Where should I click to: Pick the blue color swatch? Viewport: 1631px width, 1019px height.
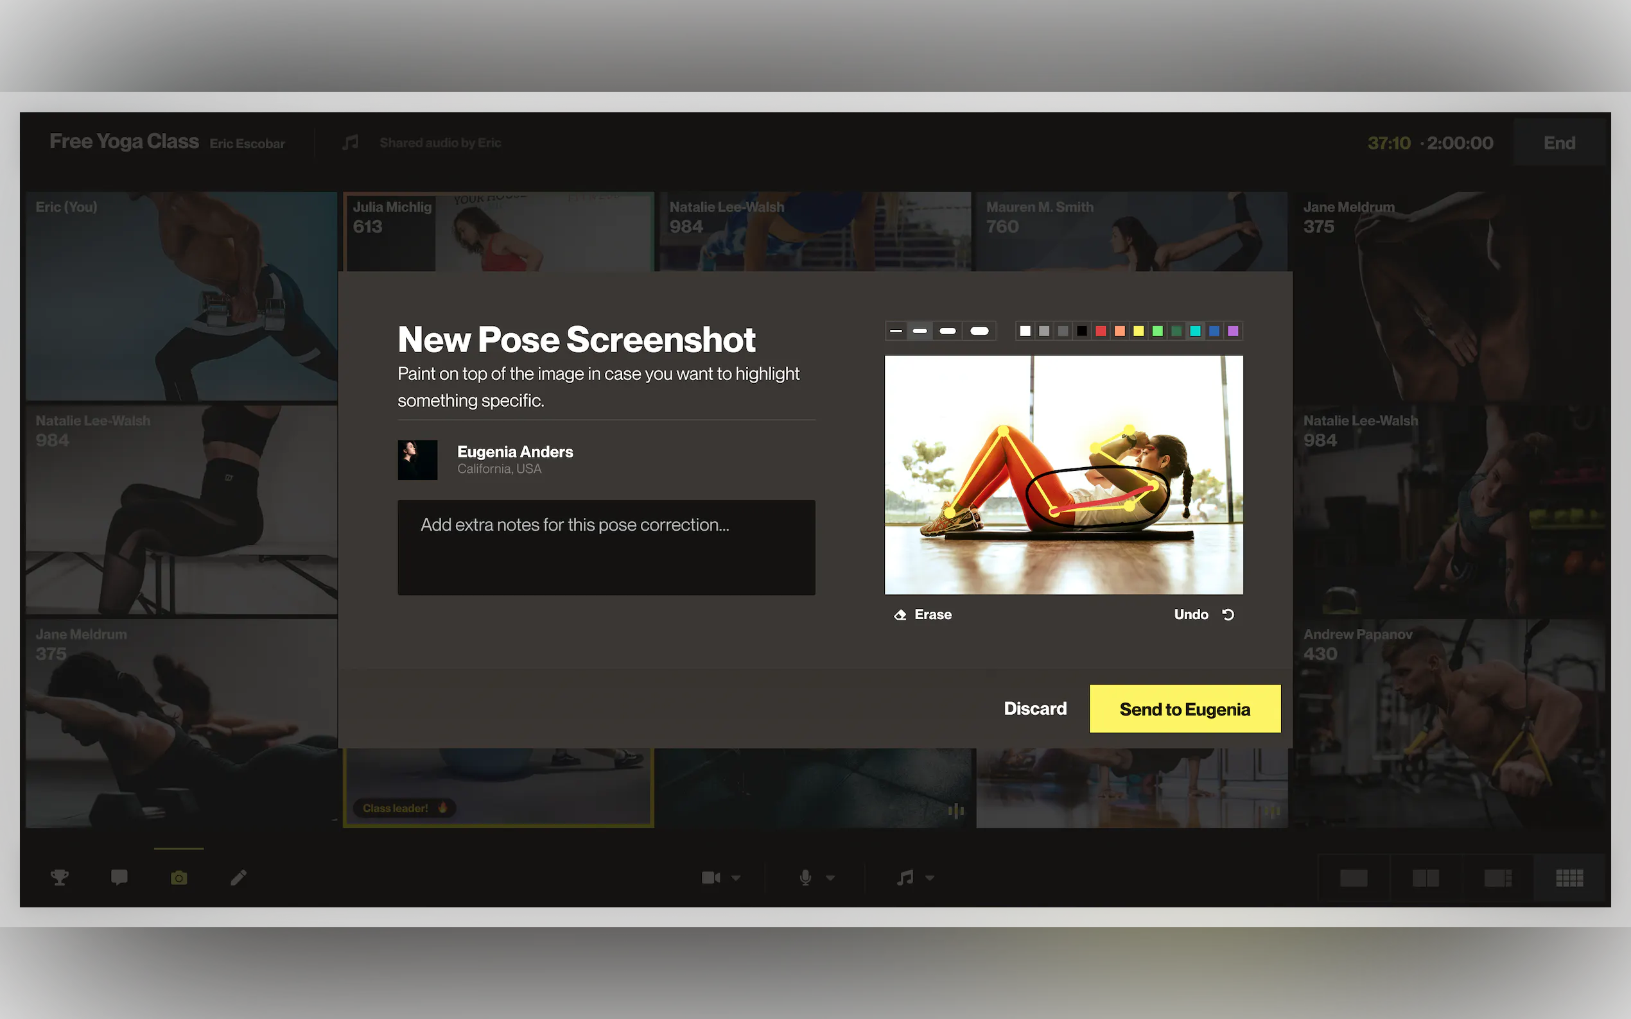point(1214,331)
